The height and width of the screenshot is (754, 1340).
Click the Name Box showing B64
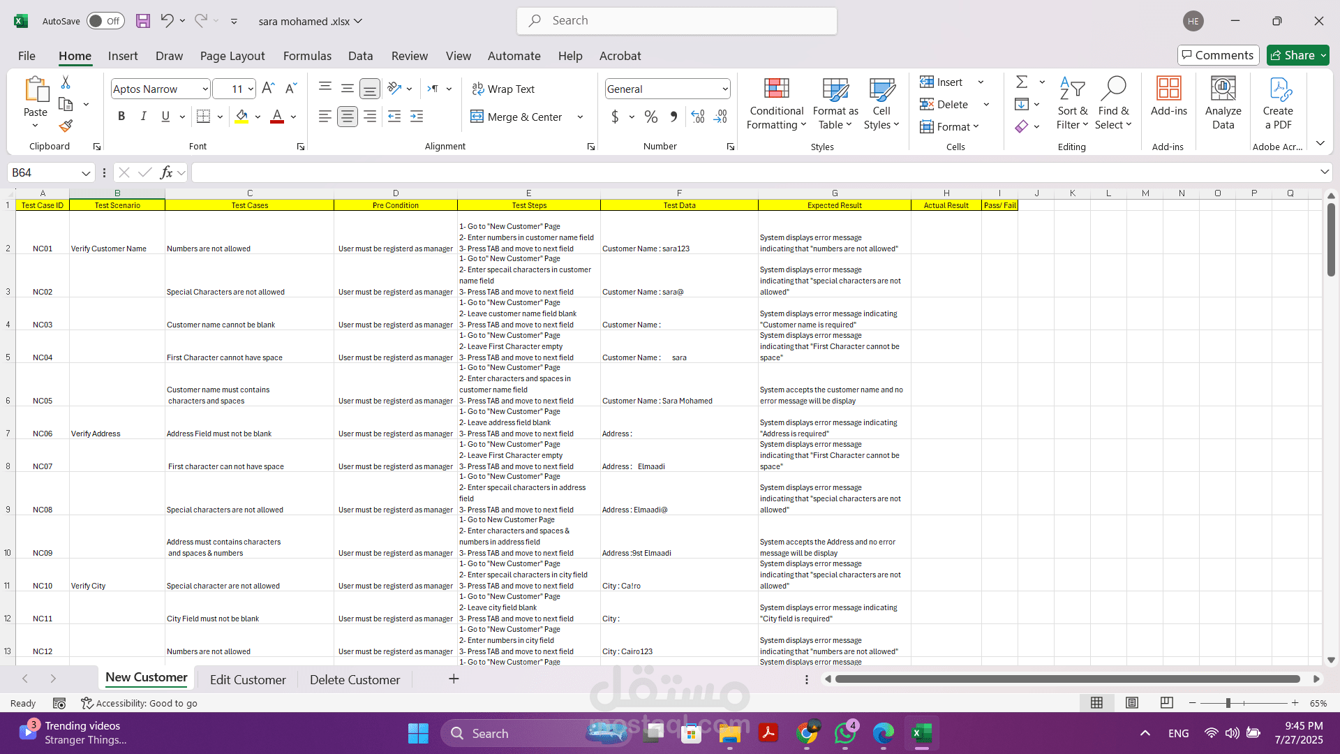click(43, 172)
